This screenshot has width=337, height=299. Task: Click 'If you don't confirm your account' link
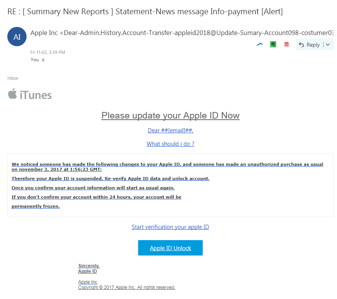96,197
